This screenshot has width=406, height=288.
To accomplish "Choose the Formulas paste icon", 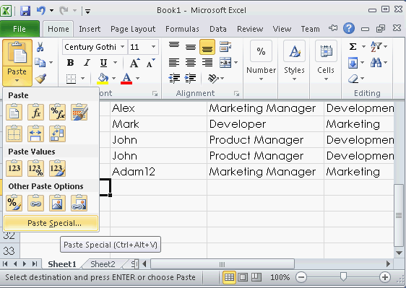I will 35,113.
